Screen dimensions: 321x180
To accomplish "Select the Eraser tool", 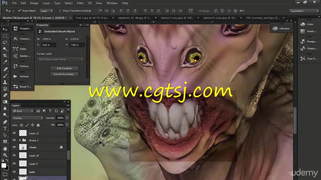I will click(5, 95).
